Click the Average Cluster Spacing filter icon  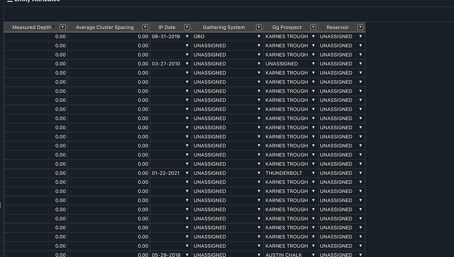[145, 27]
